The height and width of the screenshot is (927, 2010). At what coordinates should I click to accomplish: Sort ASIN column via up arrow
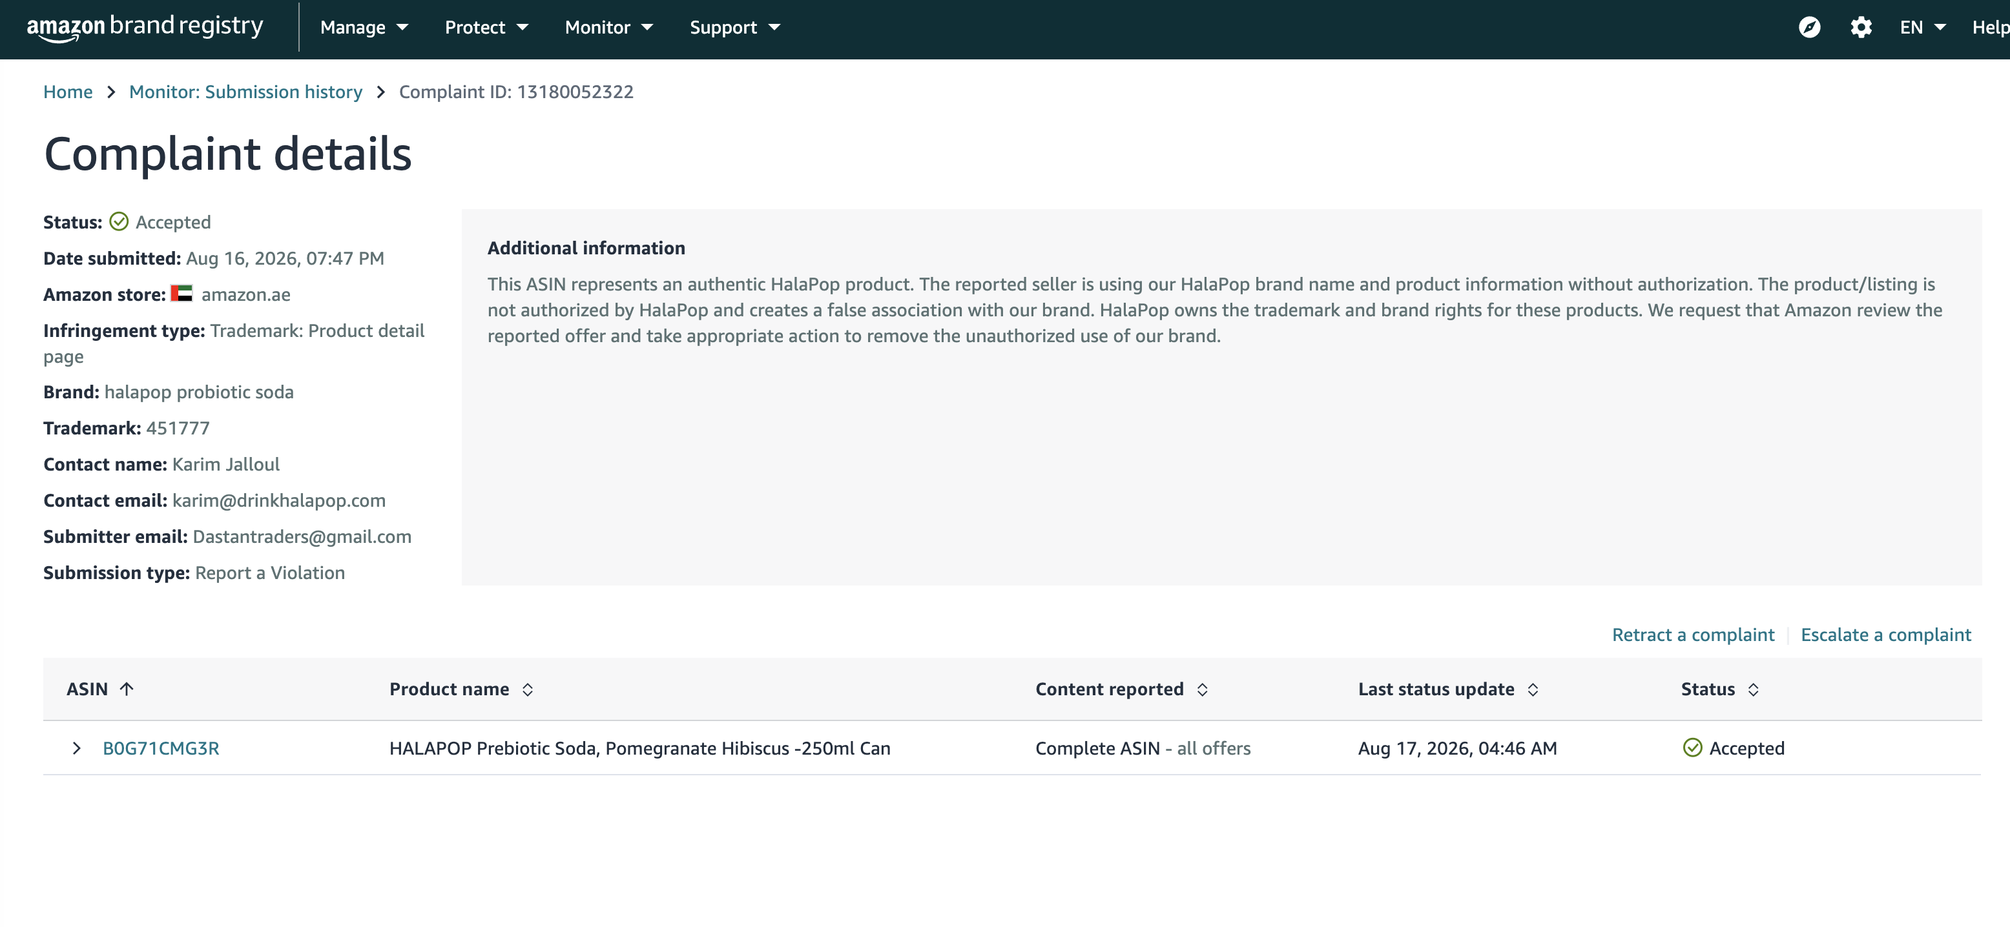pyautogui.click(x=127, y=688)
